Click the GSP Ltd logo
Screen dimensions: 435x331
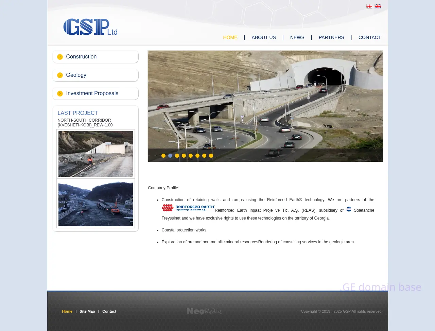[x=90, y=27]
